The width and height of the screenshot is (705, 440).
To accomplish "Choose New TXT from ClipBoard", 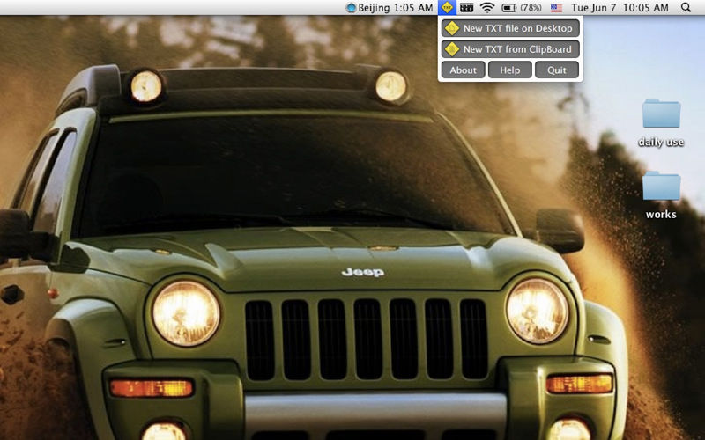I will 517,49.
